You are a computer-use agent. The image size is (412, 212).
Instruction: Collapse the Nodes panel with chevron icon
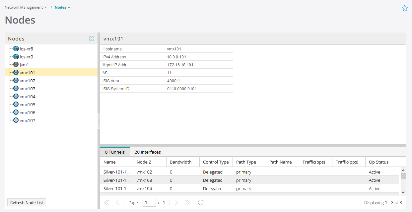point(92,38)
